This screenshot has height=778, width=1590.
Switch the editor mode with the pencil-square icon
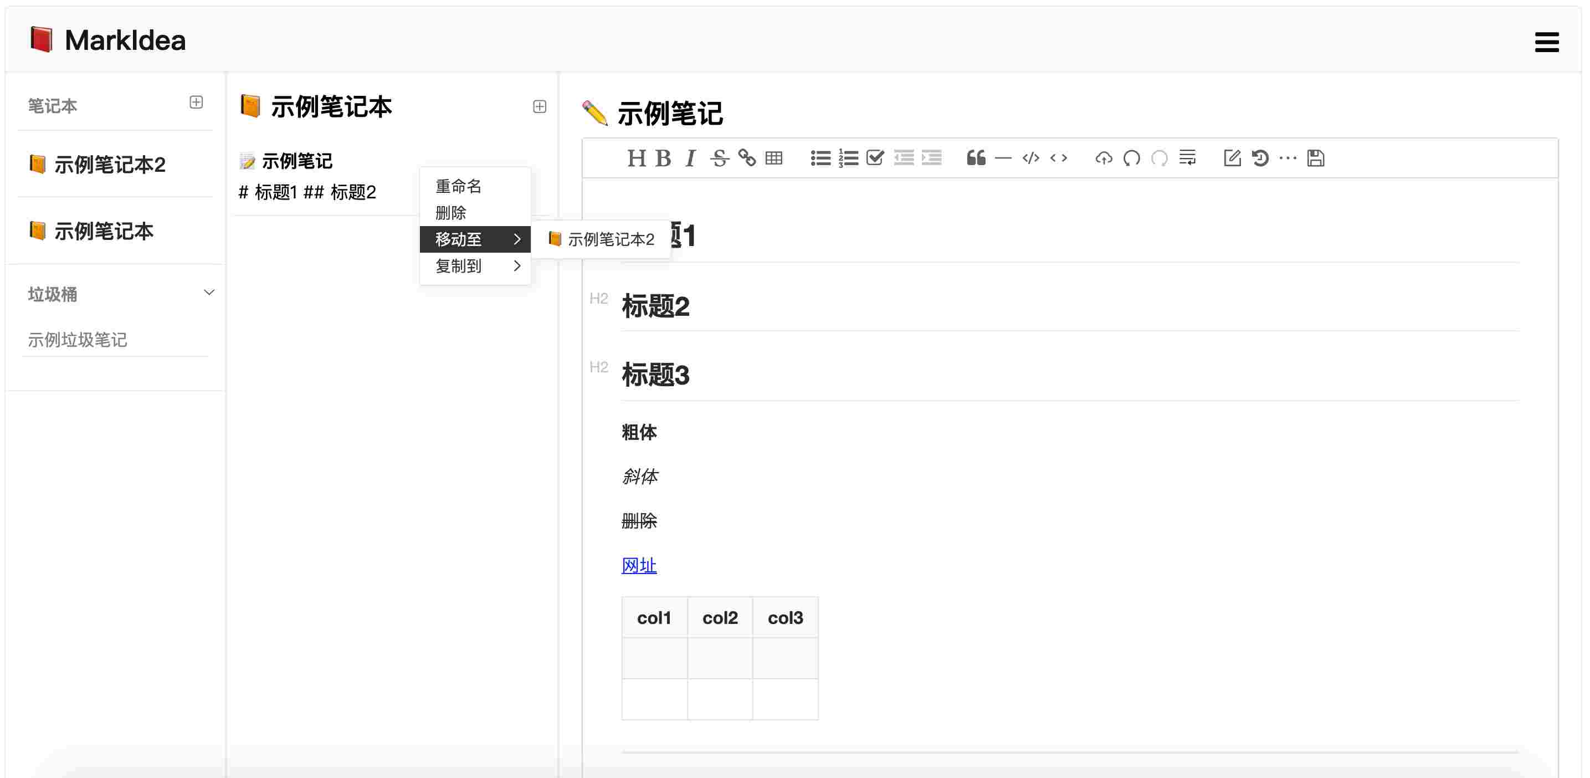[1232, 158]
